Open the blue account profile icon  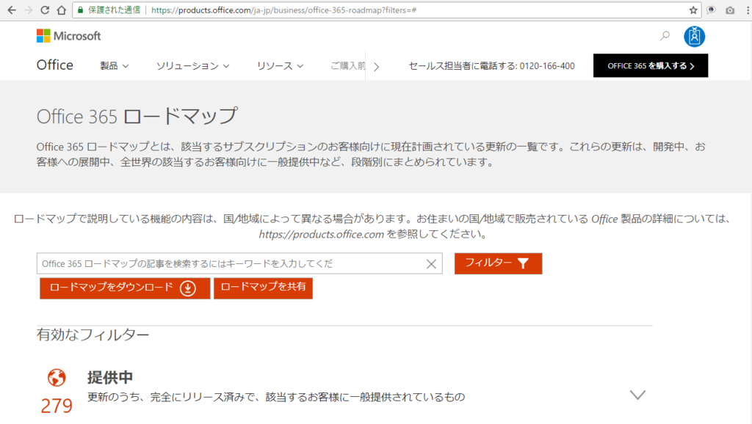point(694,37)
